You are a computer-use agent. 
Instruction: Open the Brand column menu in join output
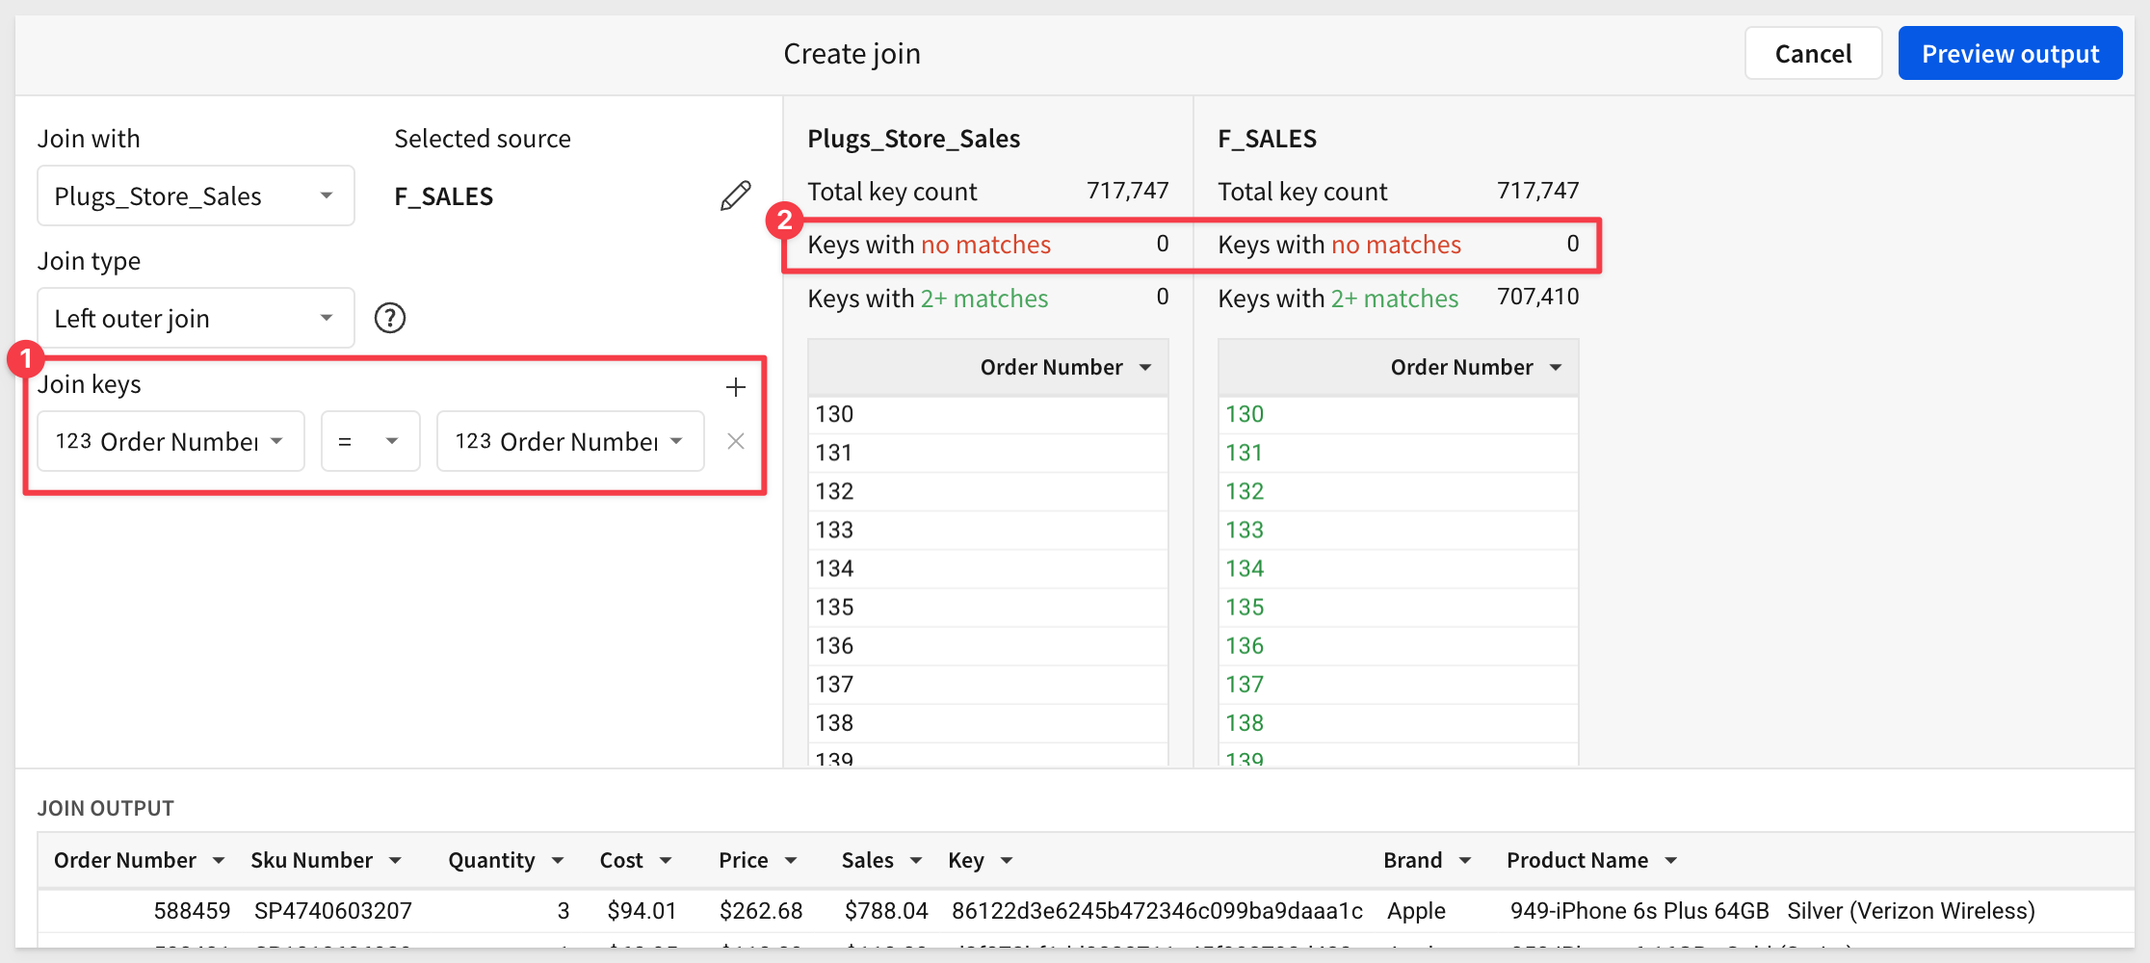pyautogui.click(x=1465, y=861)
